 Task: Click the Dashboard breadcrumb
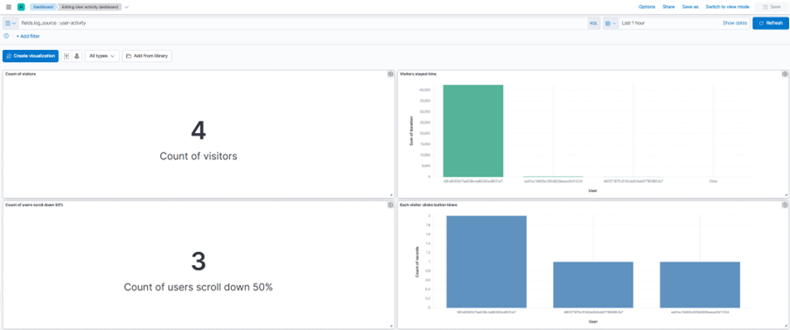(x=43, y=7)
